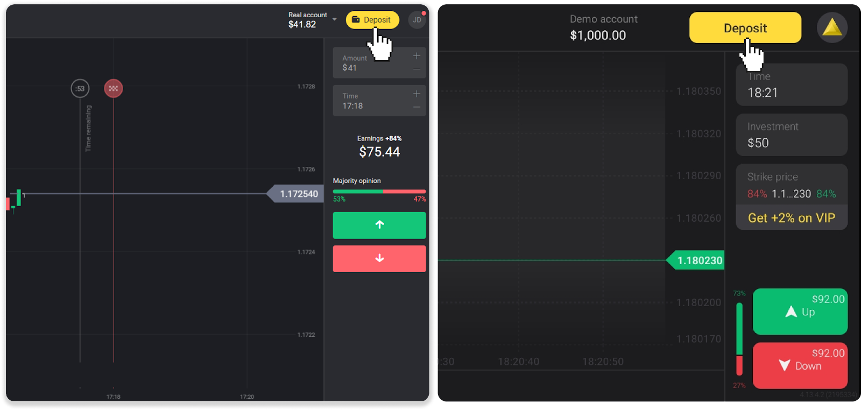The height and width of the screenshot is (410, 861).
Task: Decrease Amount with minus icon
Action: pos(417,69)
